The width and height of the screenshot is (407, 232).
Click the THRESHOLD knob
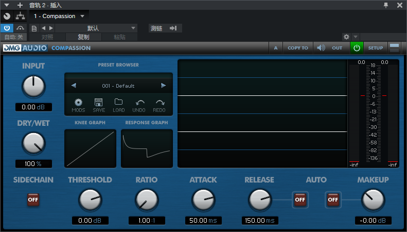[x=90, y=200]
